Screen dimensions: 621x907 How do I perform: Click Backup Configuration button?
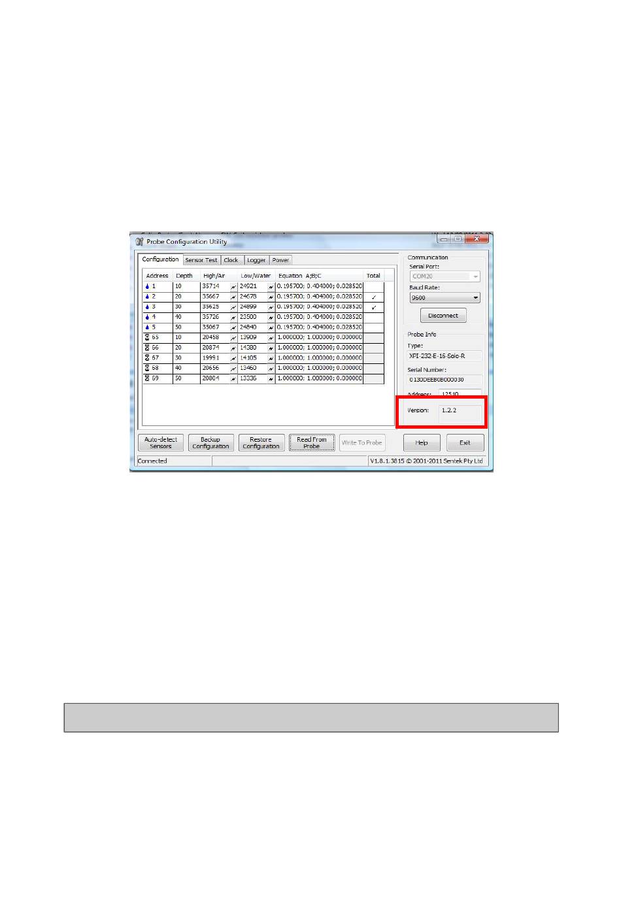click(210, 443)
